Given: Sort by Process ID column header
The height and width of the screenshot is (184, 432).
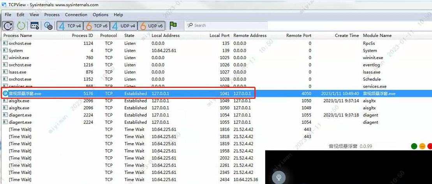Looking at the screenshot, I should point(82,35).
